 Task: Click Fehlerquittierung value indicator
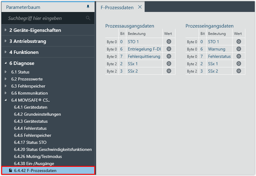pyautogui.click(x=169, y=56)
